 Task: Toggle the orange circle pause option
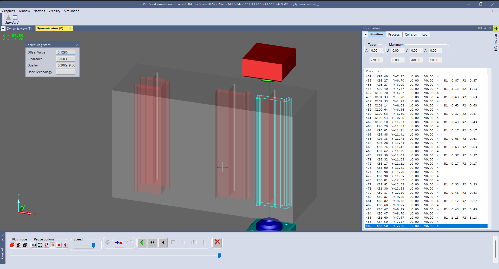coord(53,245)
